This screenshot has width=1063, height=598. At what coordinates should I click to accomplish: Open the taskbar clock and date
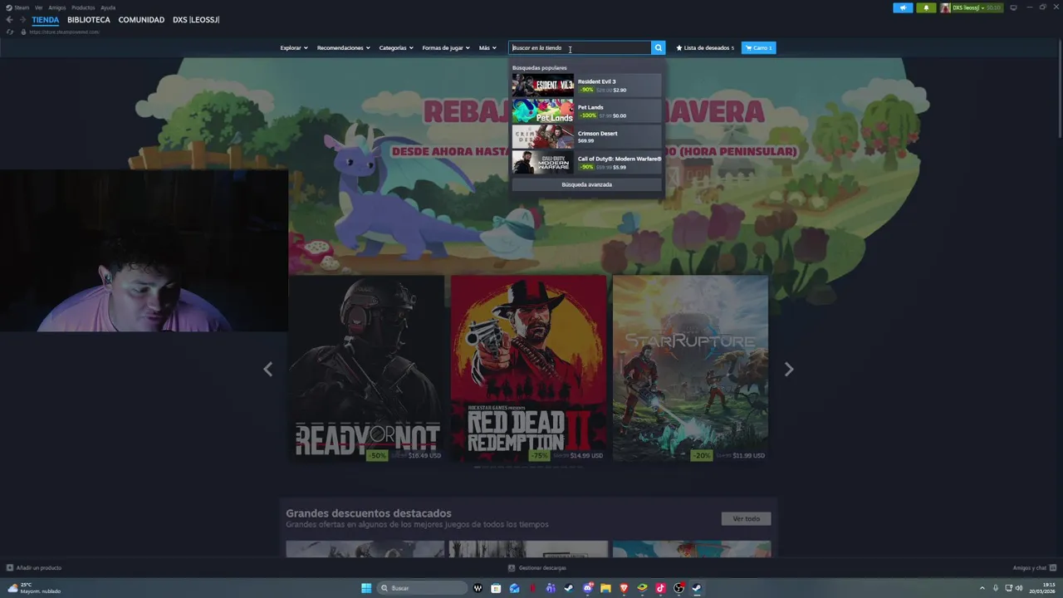click(1042, 588)
